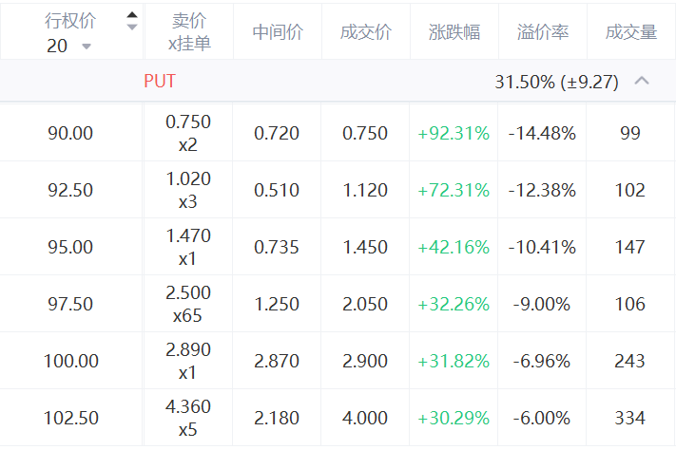This screenshot has width=676, height=450.
Task: Click ask price 2.500 x65 cell
Action: [188, 304]
